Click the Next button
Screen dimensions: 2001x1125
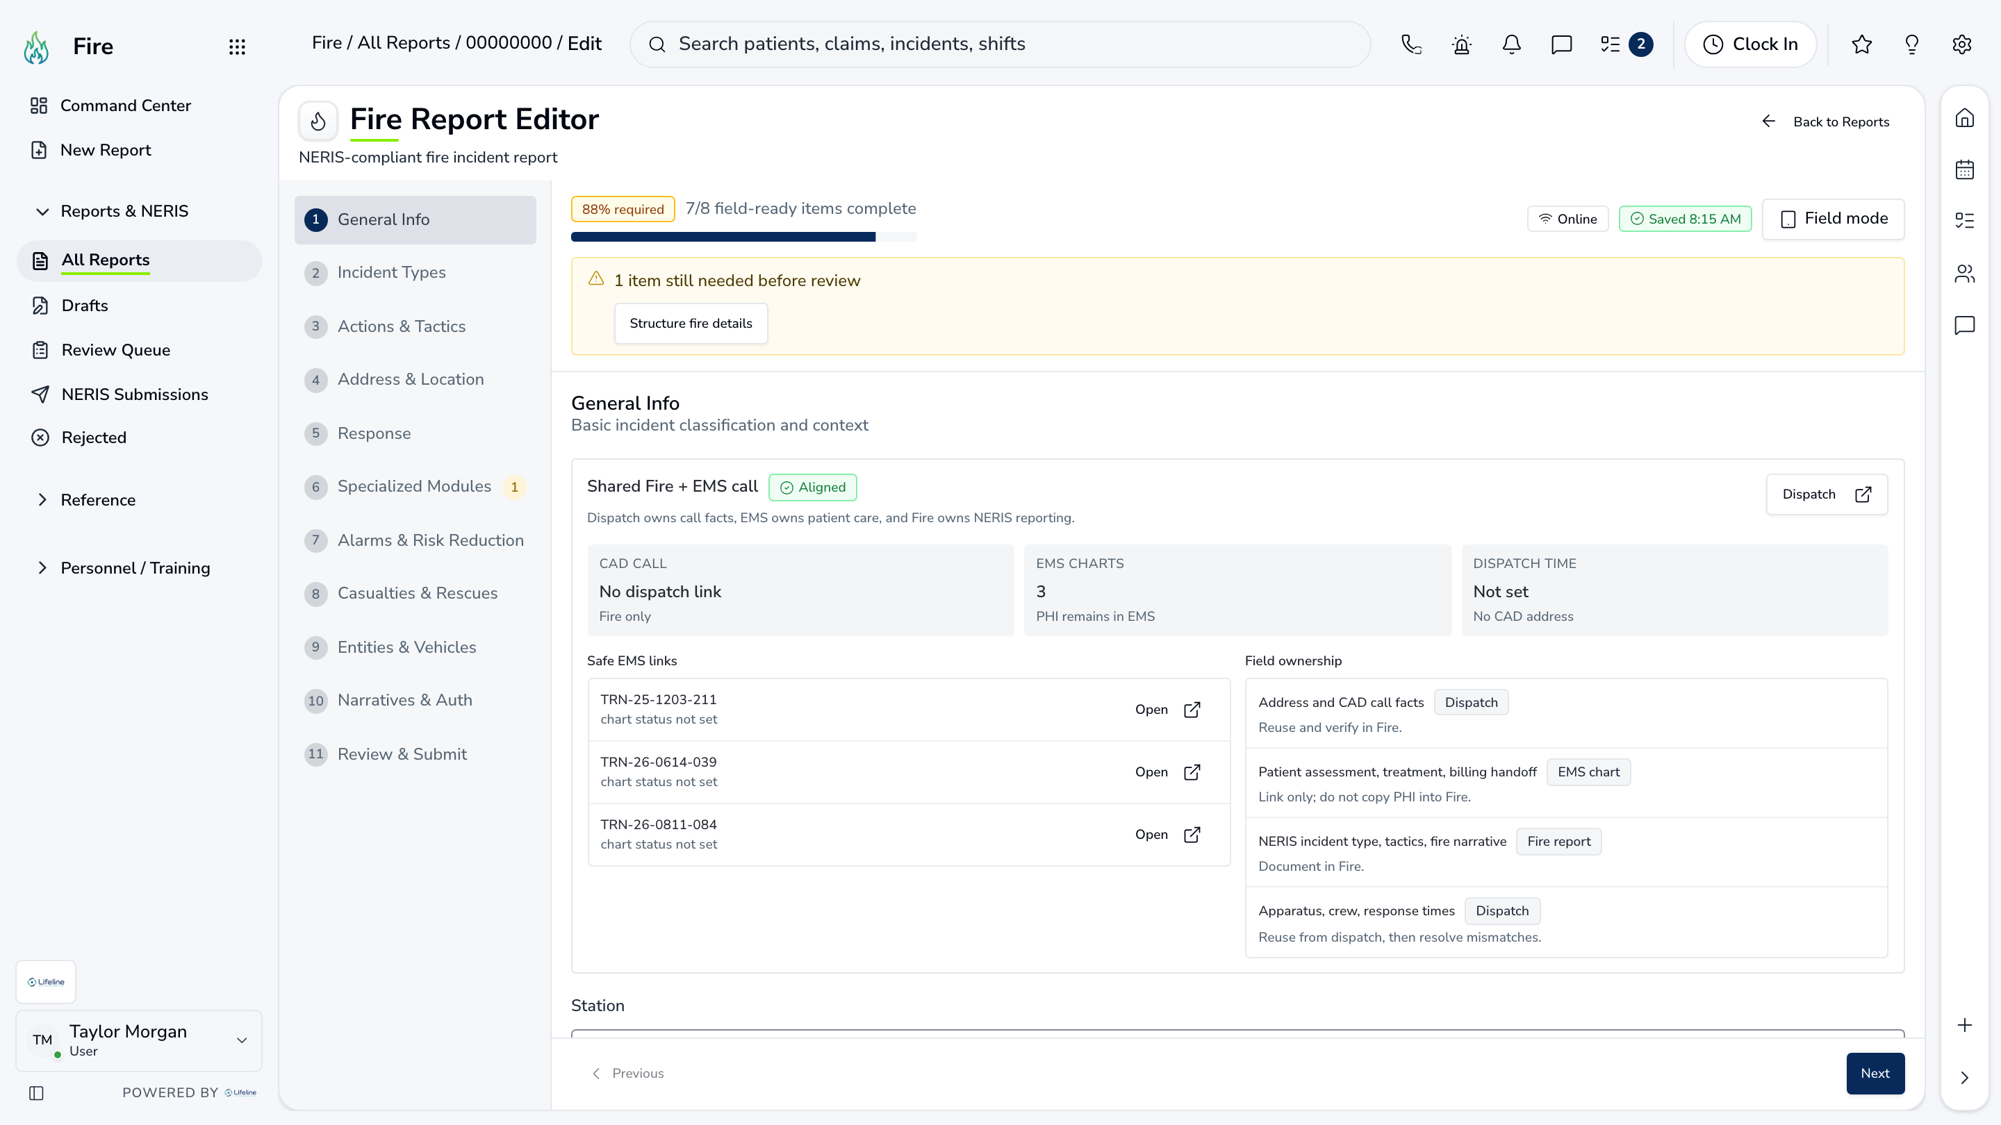click(1875, 1073)
